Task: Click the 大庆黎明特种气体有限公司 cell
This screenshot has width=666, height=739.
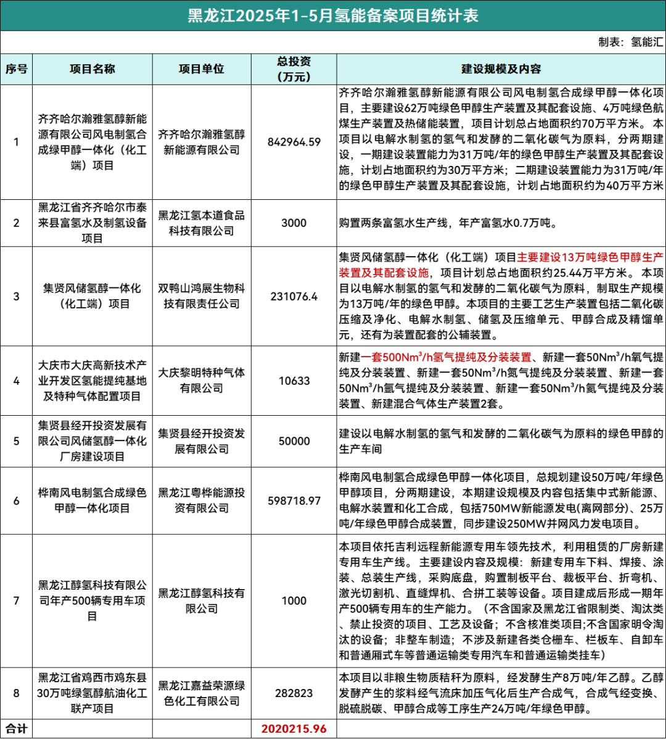Action: click(201, 381)
